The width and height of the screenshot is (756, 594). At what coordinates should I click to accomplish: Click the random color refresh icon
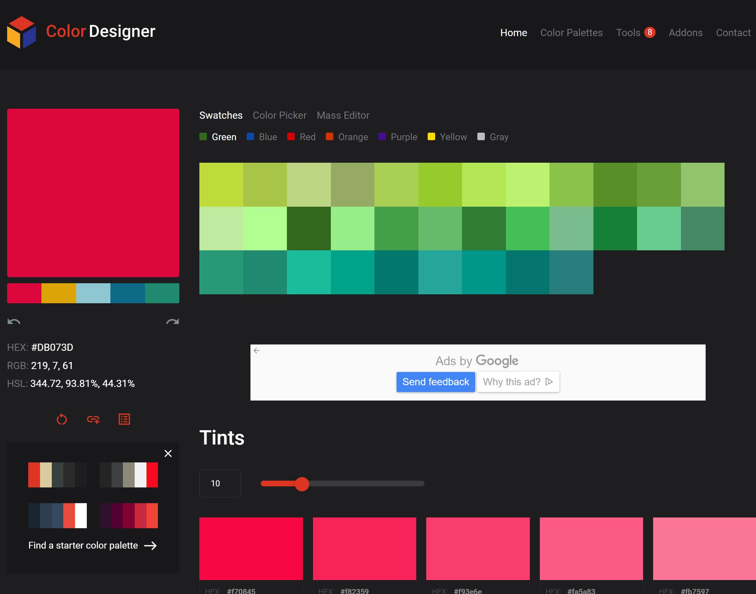[62, 419]
